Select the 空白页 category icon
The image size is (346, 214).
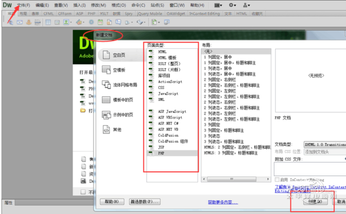point(106,55)
